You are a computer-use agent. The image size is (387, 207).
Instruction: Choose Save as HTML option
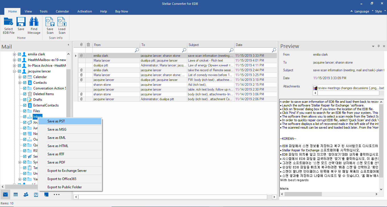(x=70, y=146)
